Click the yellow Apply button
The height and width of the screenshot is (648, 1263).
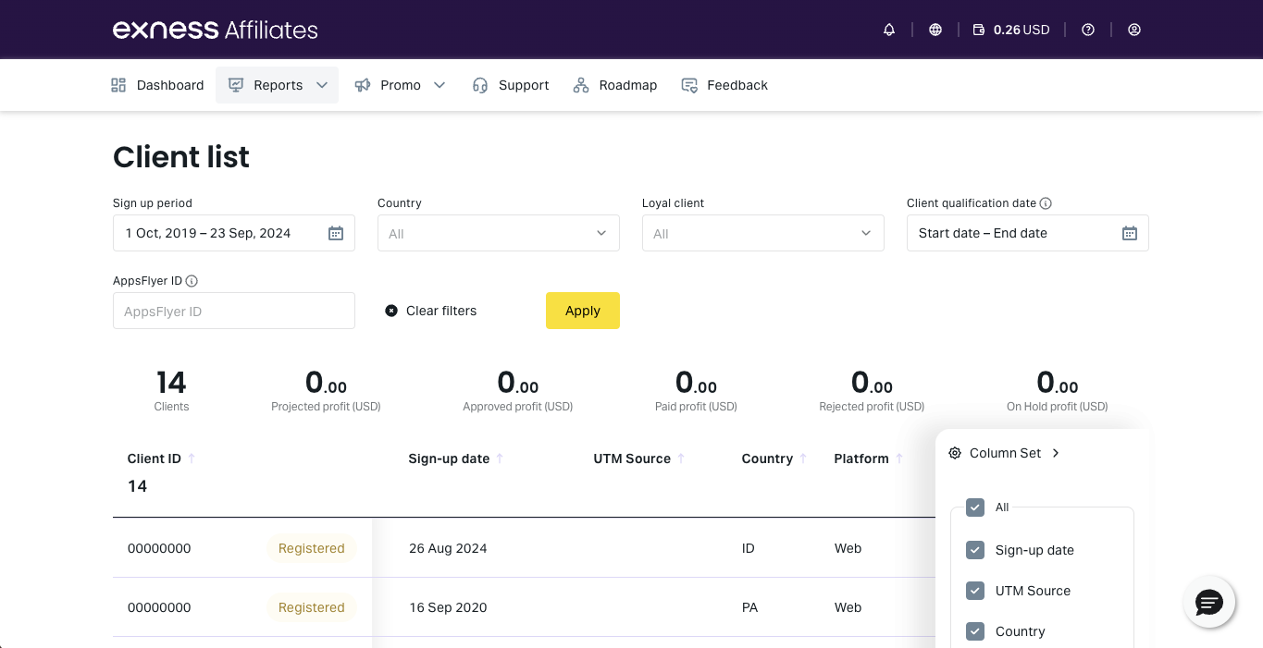[583, 311]
